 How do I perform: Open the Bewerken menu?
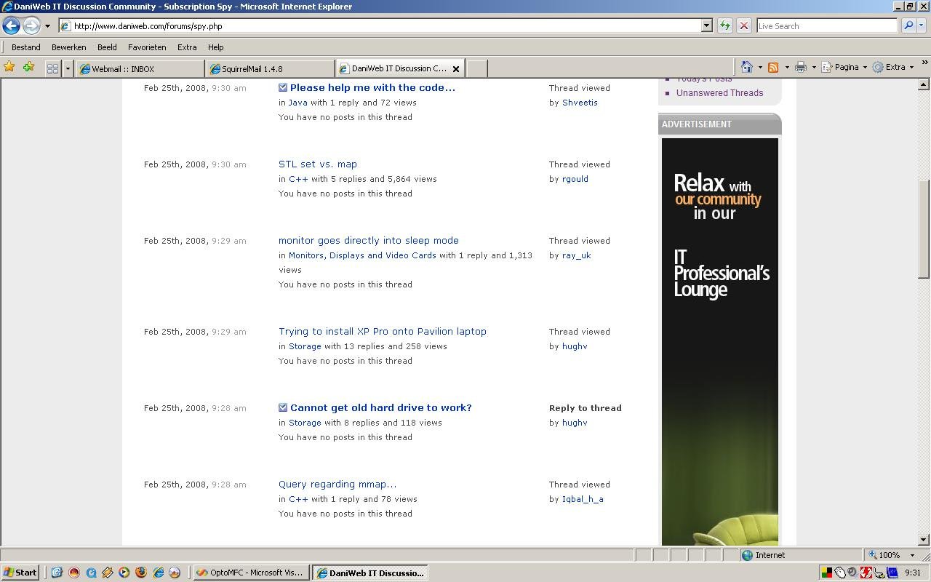(68, 47)
